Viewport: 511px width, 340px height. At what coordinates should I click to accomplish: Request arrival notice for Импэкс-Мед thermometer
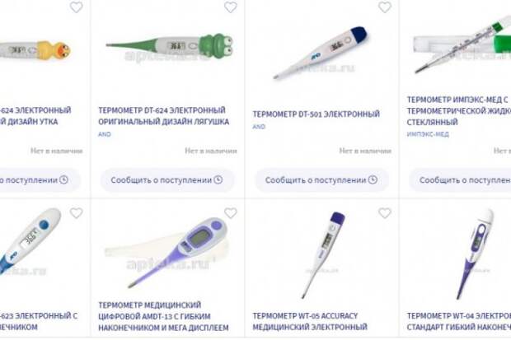click(x=460, y=179)
